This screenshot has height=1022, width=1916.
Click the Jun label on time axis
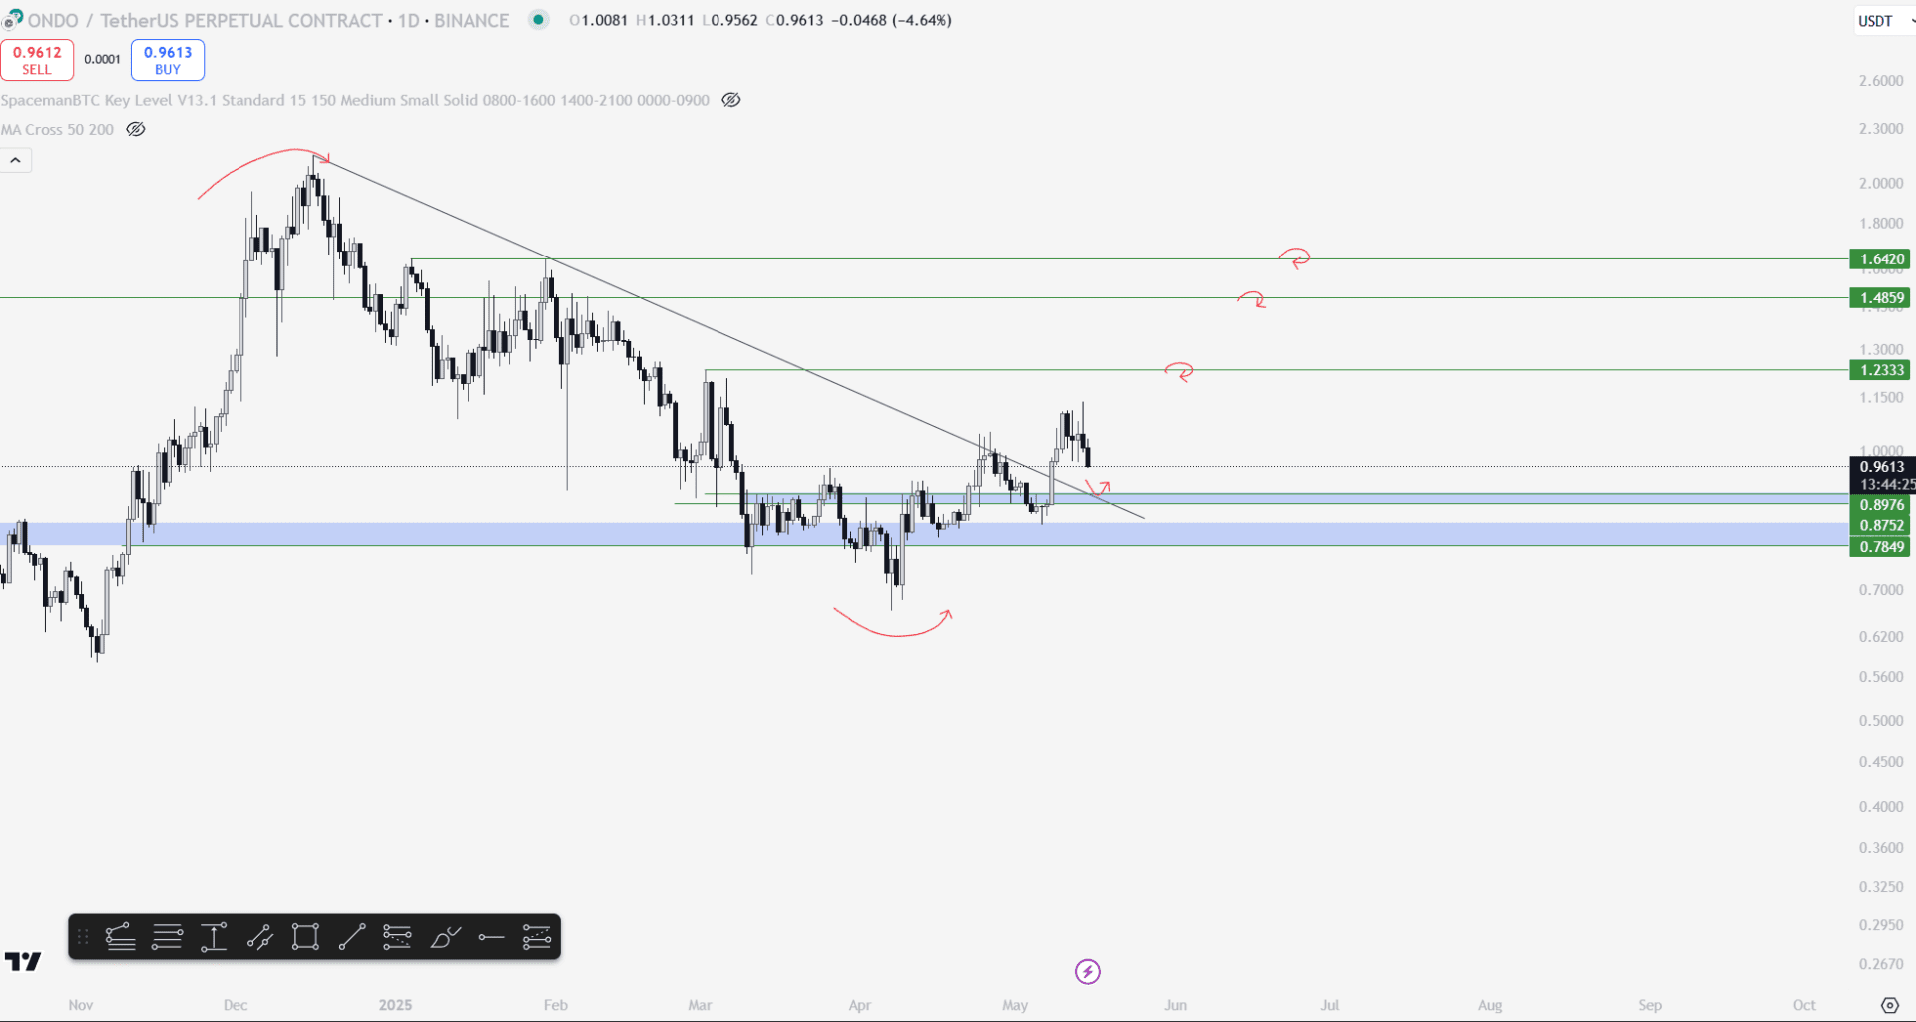[1175, 1005]
